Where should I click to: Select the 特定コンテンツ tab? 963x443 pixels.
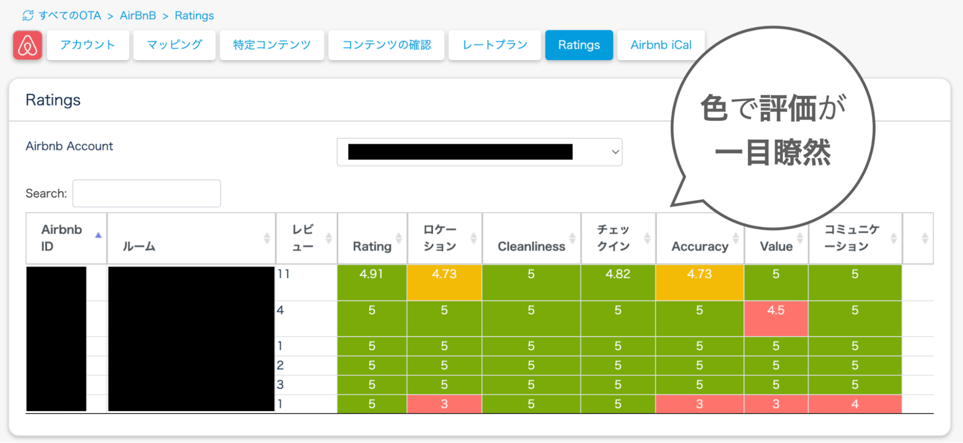[x=272, y=45]
